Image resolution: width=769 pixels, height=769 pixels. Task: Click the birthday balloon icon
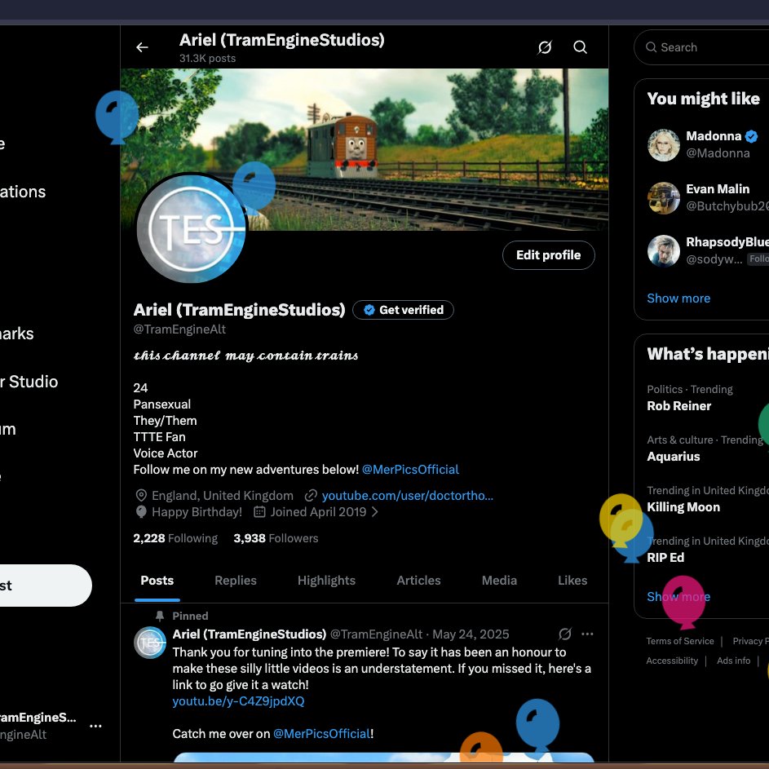(141, 512)
